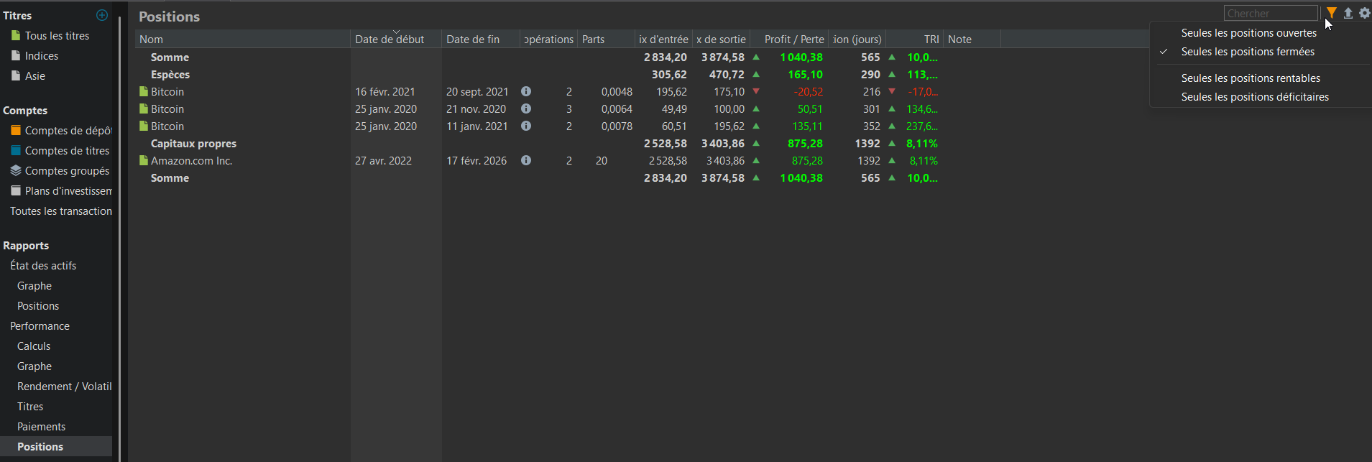Select the Amazon.com Inc. position row

191,161
